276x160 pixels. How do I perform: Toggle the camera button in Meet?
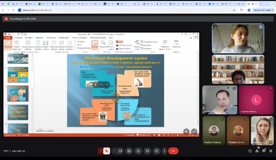pyautogui.click(x=120, y=151)
